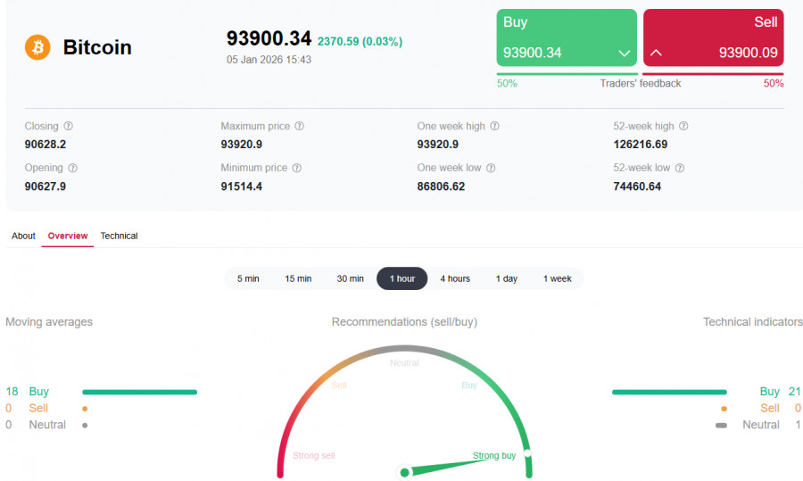Open the Closing help question-mark icon
This screenshot has height=481, width=803.
(x=68, y=126)
